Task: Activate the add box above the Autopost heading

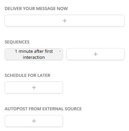Action: [x=34, y=88]
